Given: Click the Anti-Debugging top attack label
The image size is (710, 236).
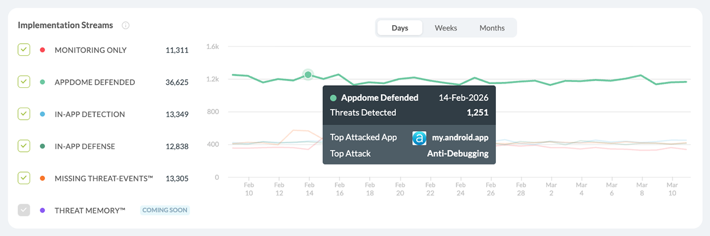Looking at the screenshot, I should 458,154.
